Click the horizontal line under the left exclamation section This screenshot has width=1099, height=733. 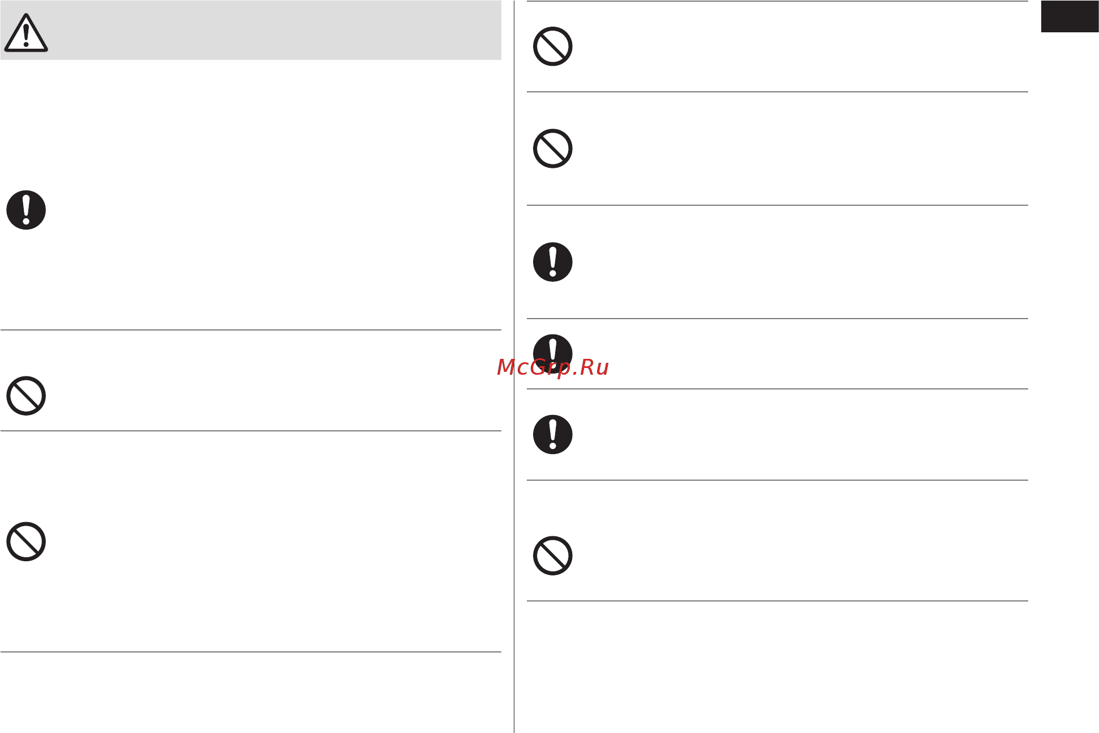pos(251,330)
